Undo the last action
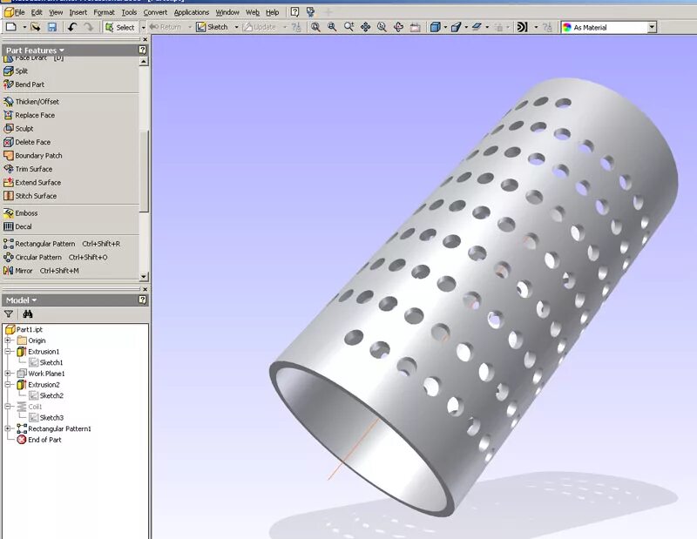The width and height of the screenshot is (697, 539). [72, 27]
